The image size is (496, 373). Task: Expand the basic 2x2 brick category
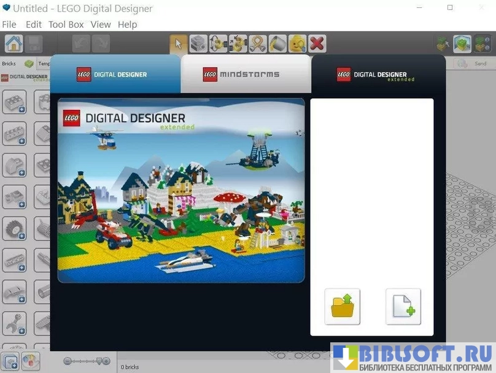(14, 101)
